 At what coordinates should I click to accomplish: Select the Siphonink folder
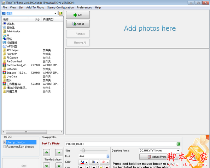pyautogui.click(x=10, y=69)
